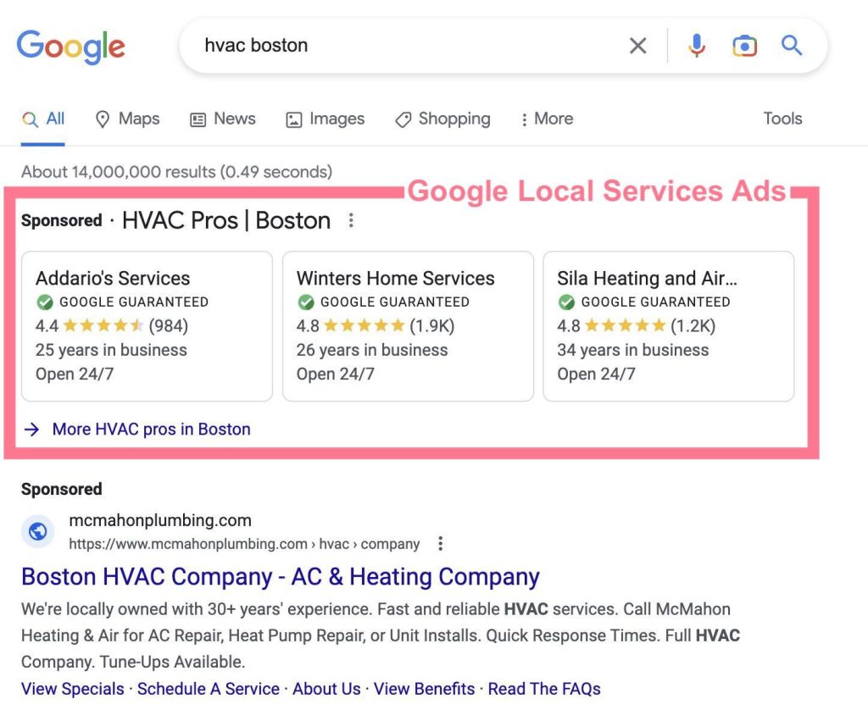Open Boston HVAC Company ad headline

(x=280, y=577)
